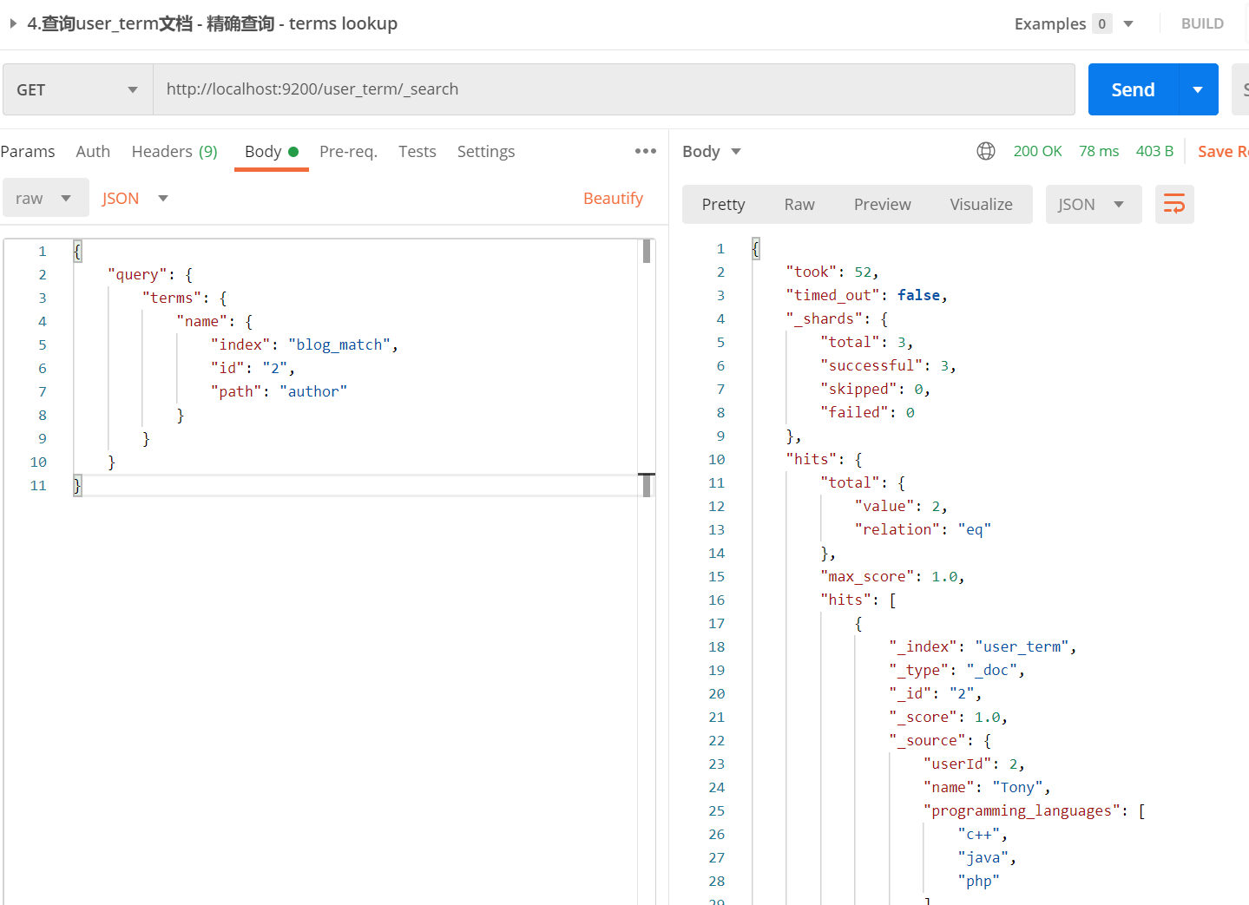
Task: Click the request body editor scrollbar
Action: click(x=647, y=252)
